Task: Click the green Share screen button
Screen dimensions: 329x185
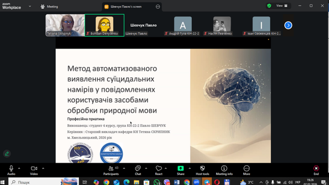Action: tap(181, 170)
